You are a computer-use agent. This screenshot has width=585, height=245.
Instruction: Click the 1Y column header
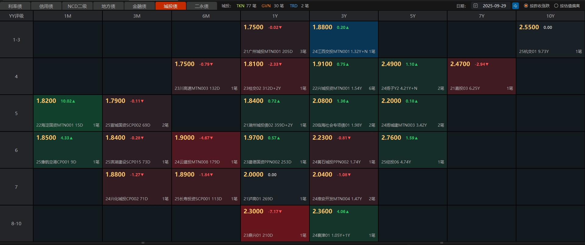[275, 16]
